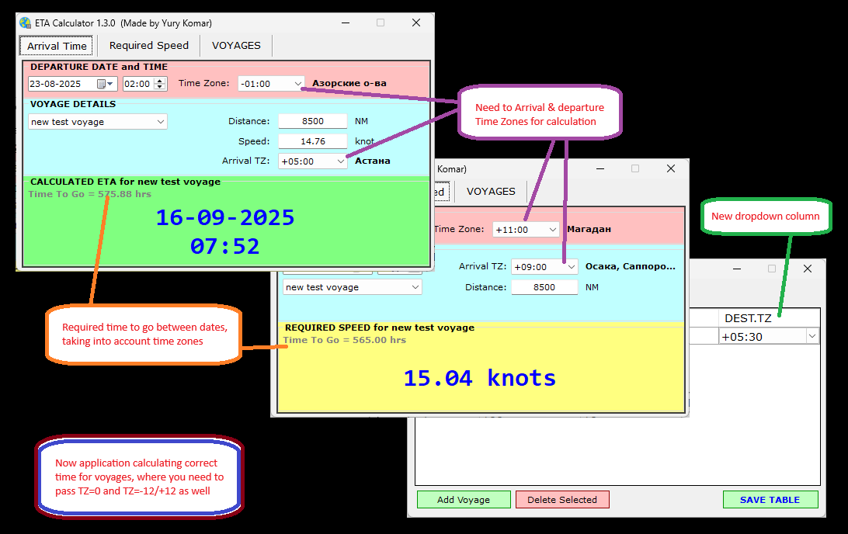
Task: Switch to the Arrival Time tab
Action: tap(57, 46)
